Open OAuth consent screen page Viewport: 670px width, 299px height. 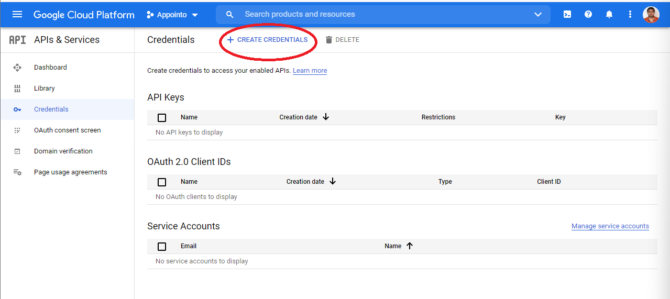(67, 130)
